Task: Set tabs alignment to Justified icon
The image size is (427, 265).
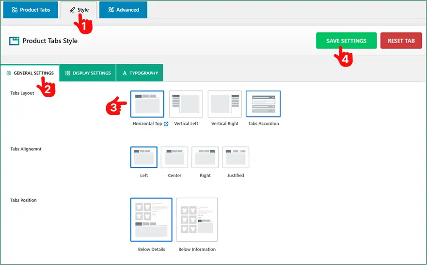Action: coord(236,157)
